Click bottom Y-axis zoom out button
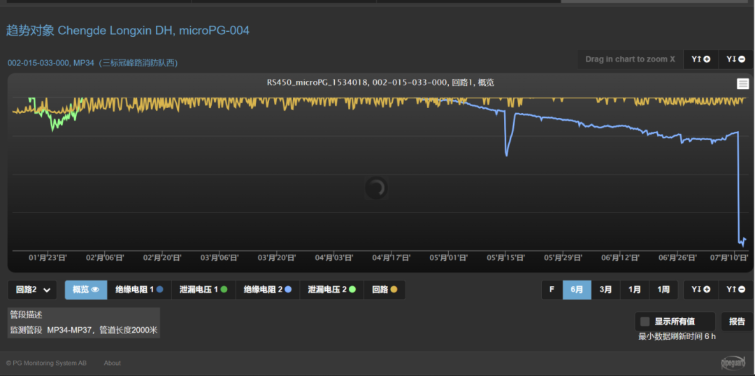The image size is (755, 376). 736,289
